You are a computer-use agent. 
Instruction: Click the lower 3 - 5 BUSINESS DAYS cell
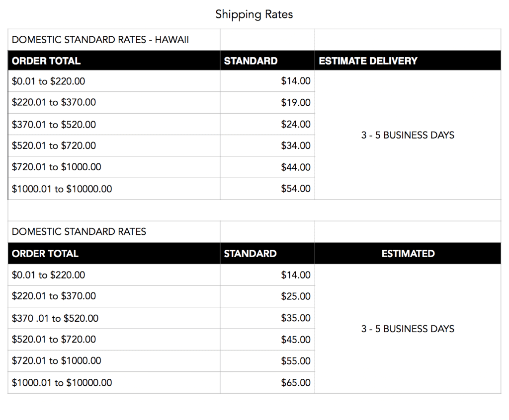[x=408, y=329]
